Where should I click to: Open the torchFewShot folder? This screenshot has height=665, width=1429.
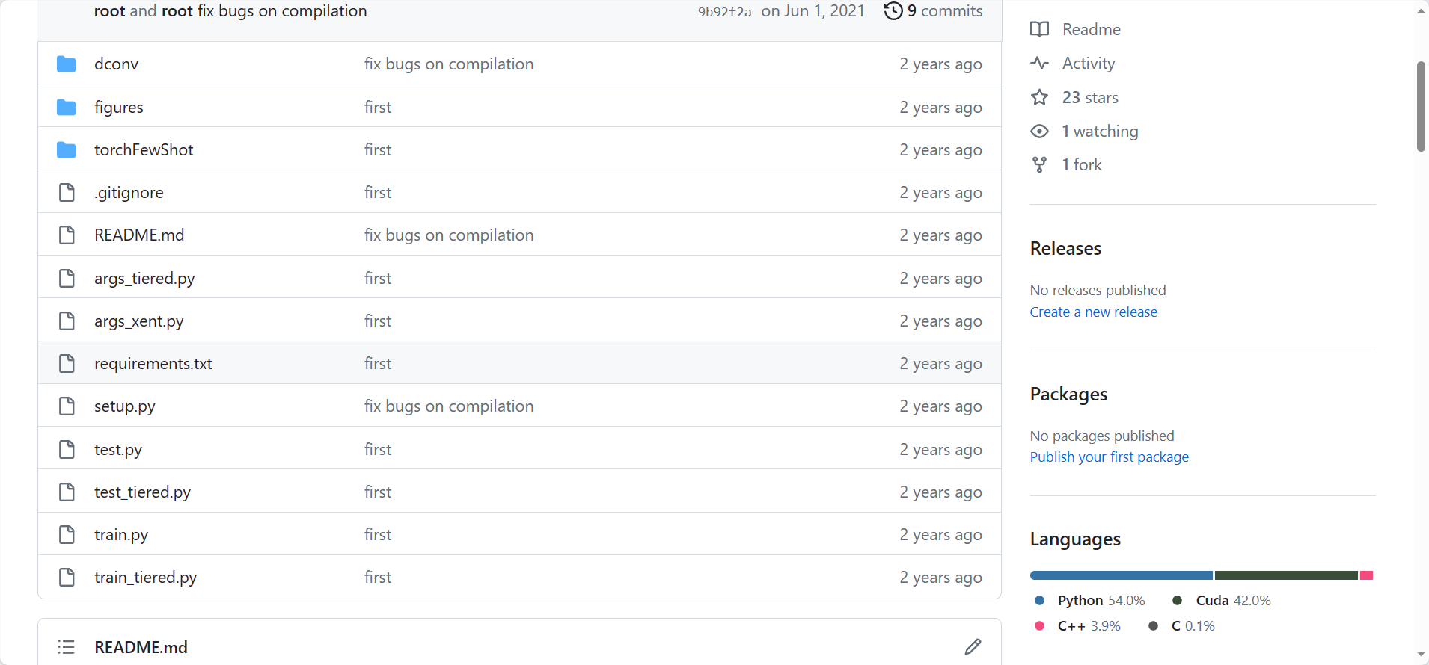pyautogui.click(x=144, y=150)
